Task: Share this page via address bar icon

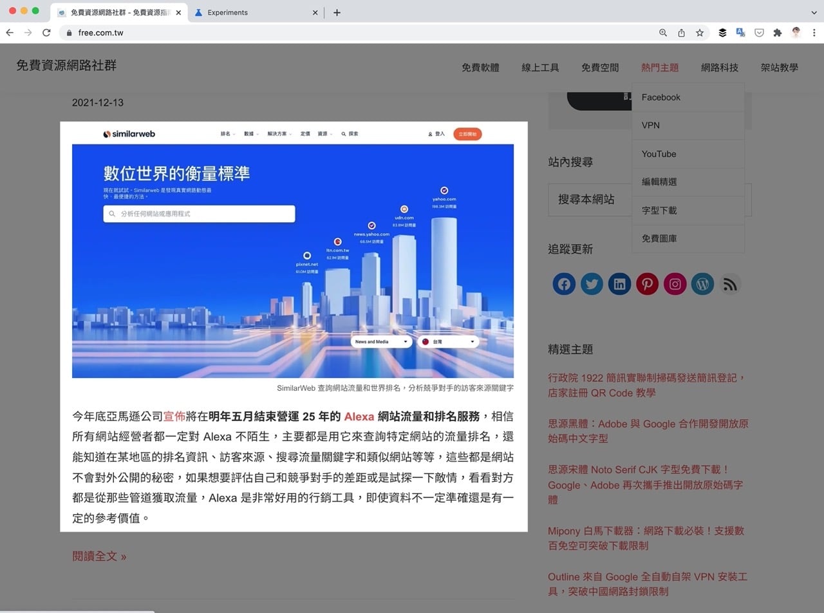Action: click(x=681, y=32)
